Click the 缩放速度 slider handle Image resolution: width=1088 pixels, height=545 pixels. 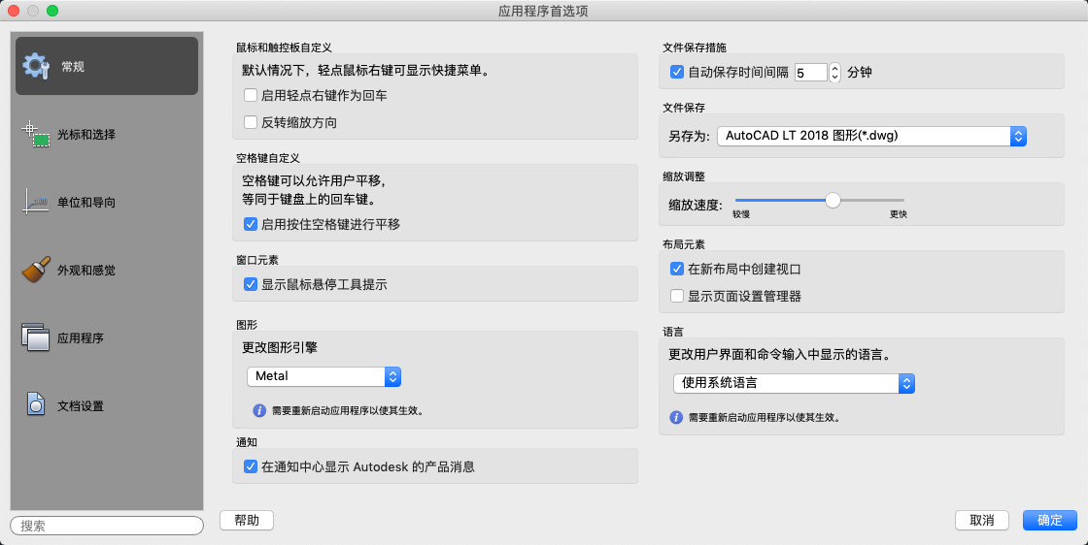pyautogui.click(x=833, y=201)
